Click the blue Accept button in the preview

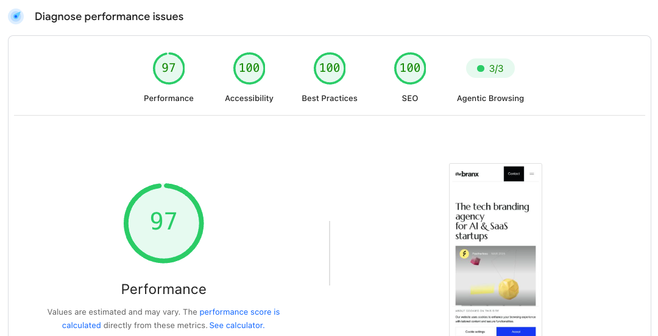pyautogui.click(x=516, y=331)
